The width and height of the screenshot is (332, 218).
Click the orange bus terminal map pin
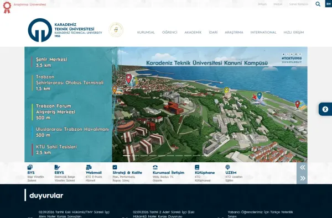coord(115,89)
